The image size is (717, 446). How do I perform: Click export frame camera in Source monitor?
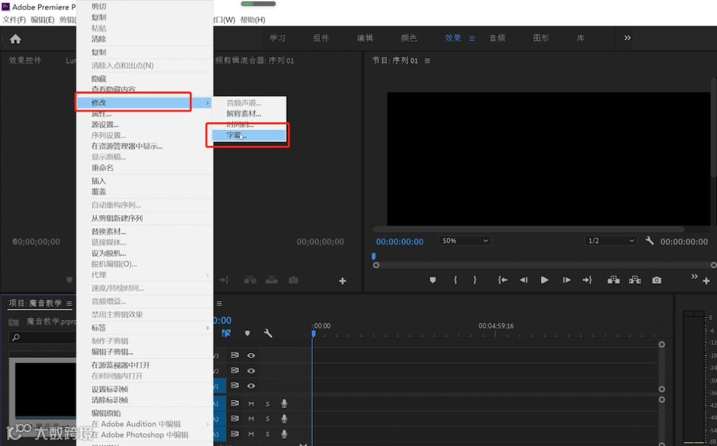293,280
